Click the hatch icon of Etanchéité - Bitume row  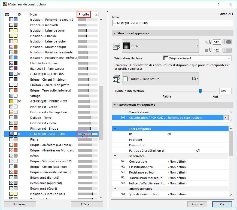pyautogui.click(x=11, y=63)
